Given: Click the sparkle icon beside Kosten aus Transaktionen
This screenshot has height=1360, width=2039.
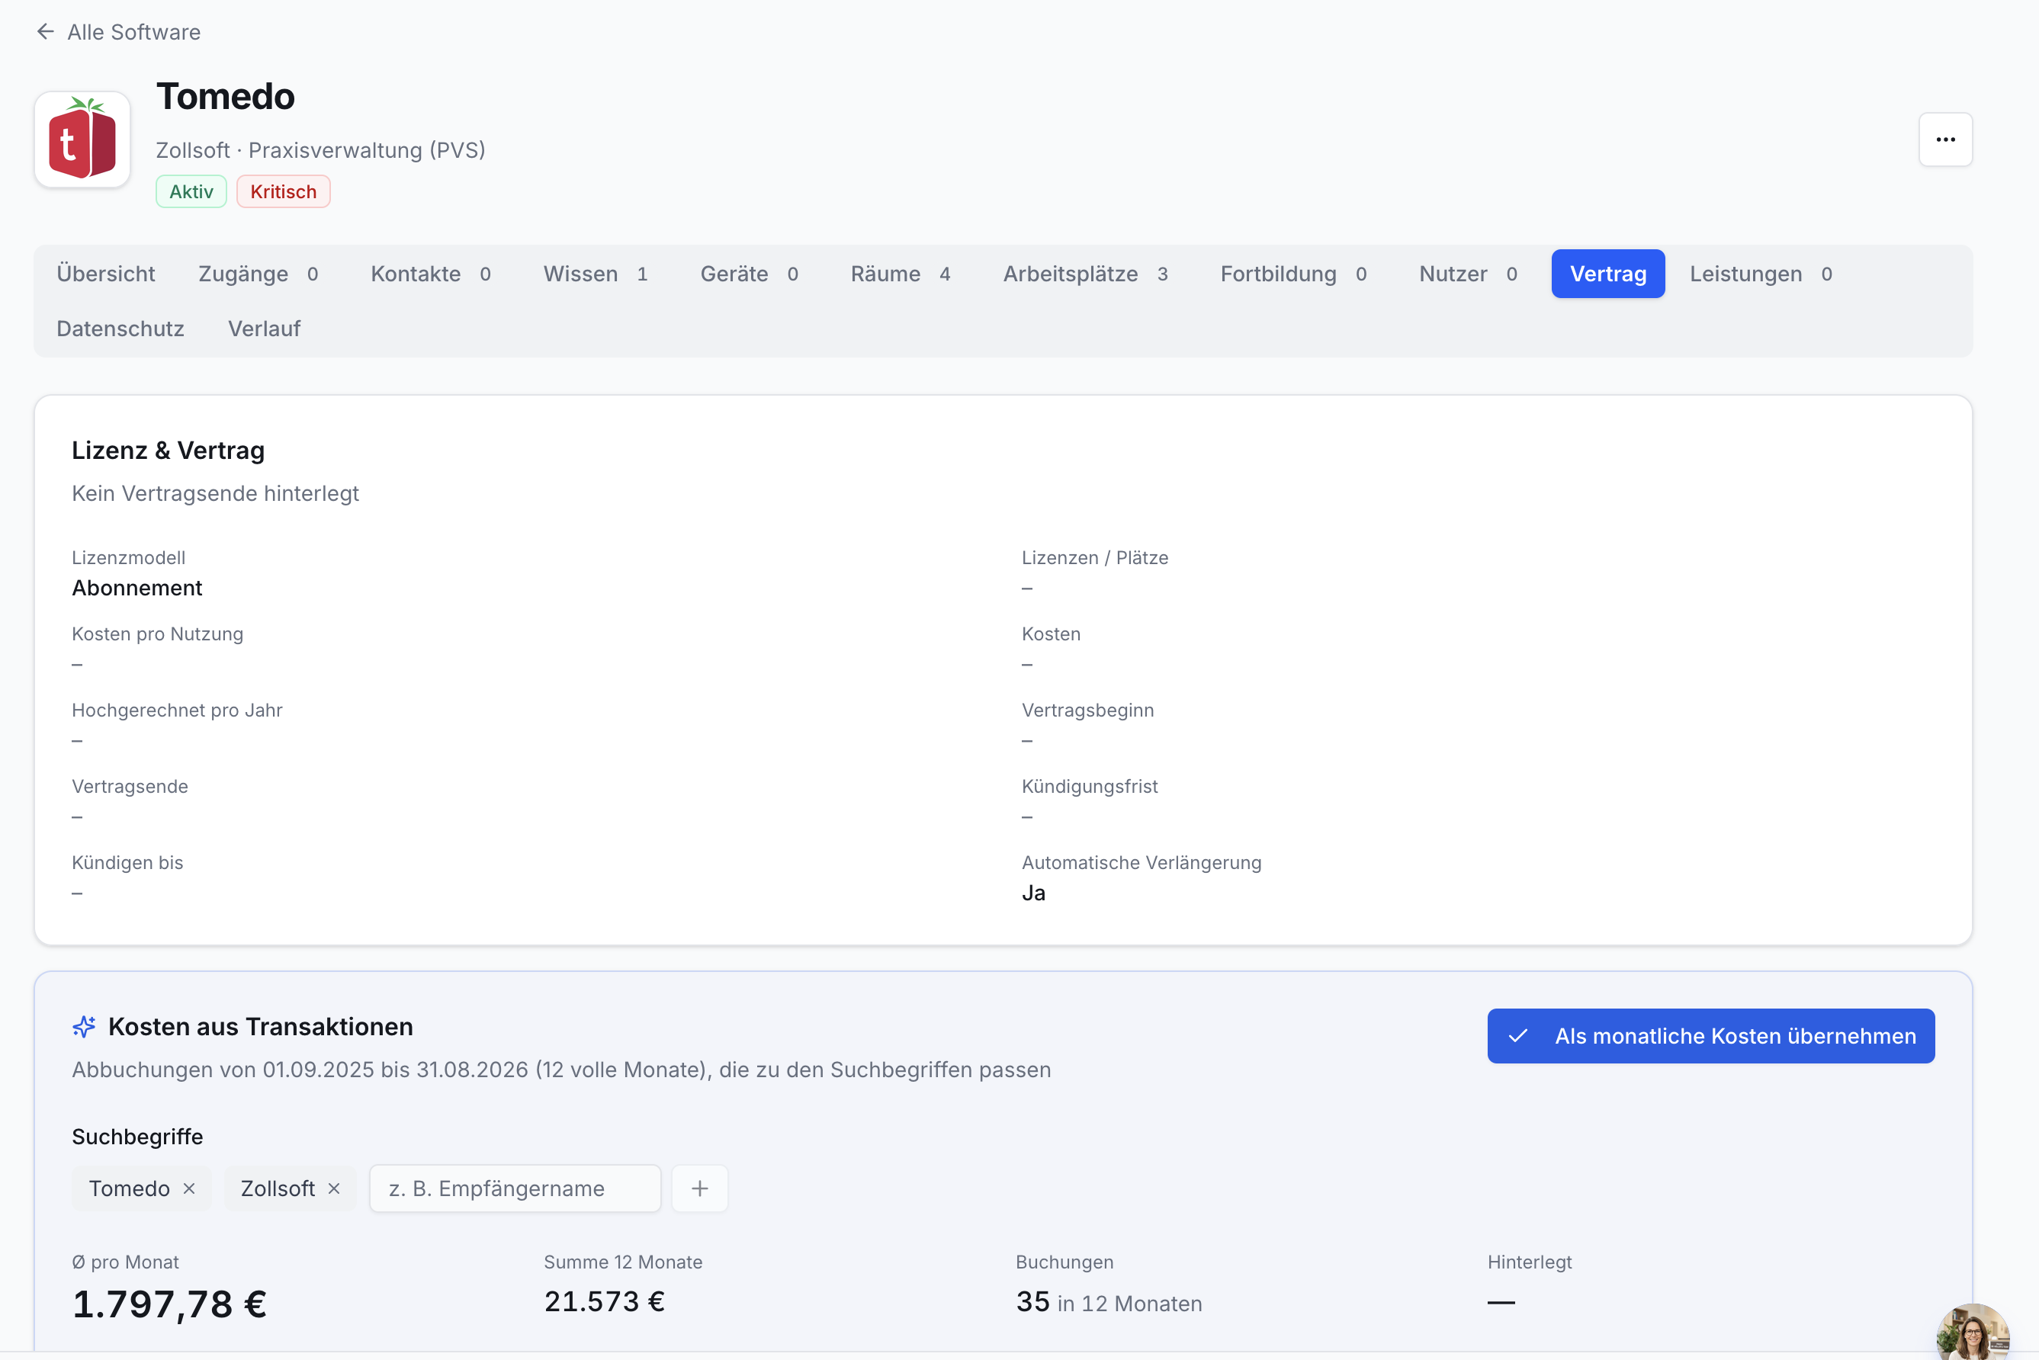Looking at the screenshot, I should click(x=84, y=1027).
